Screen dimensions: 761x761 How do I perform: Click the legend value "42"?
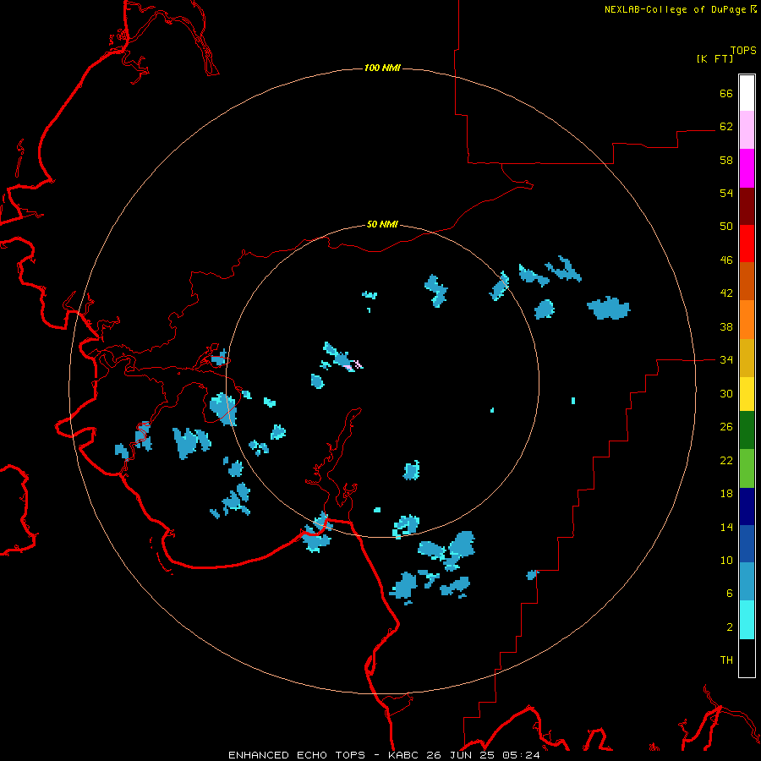726,293
